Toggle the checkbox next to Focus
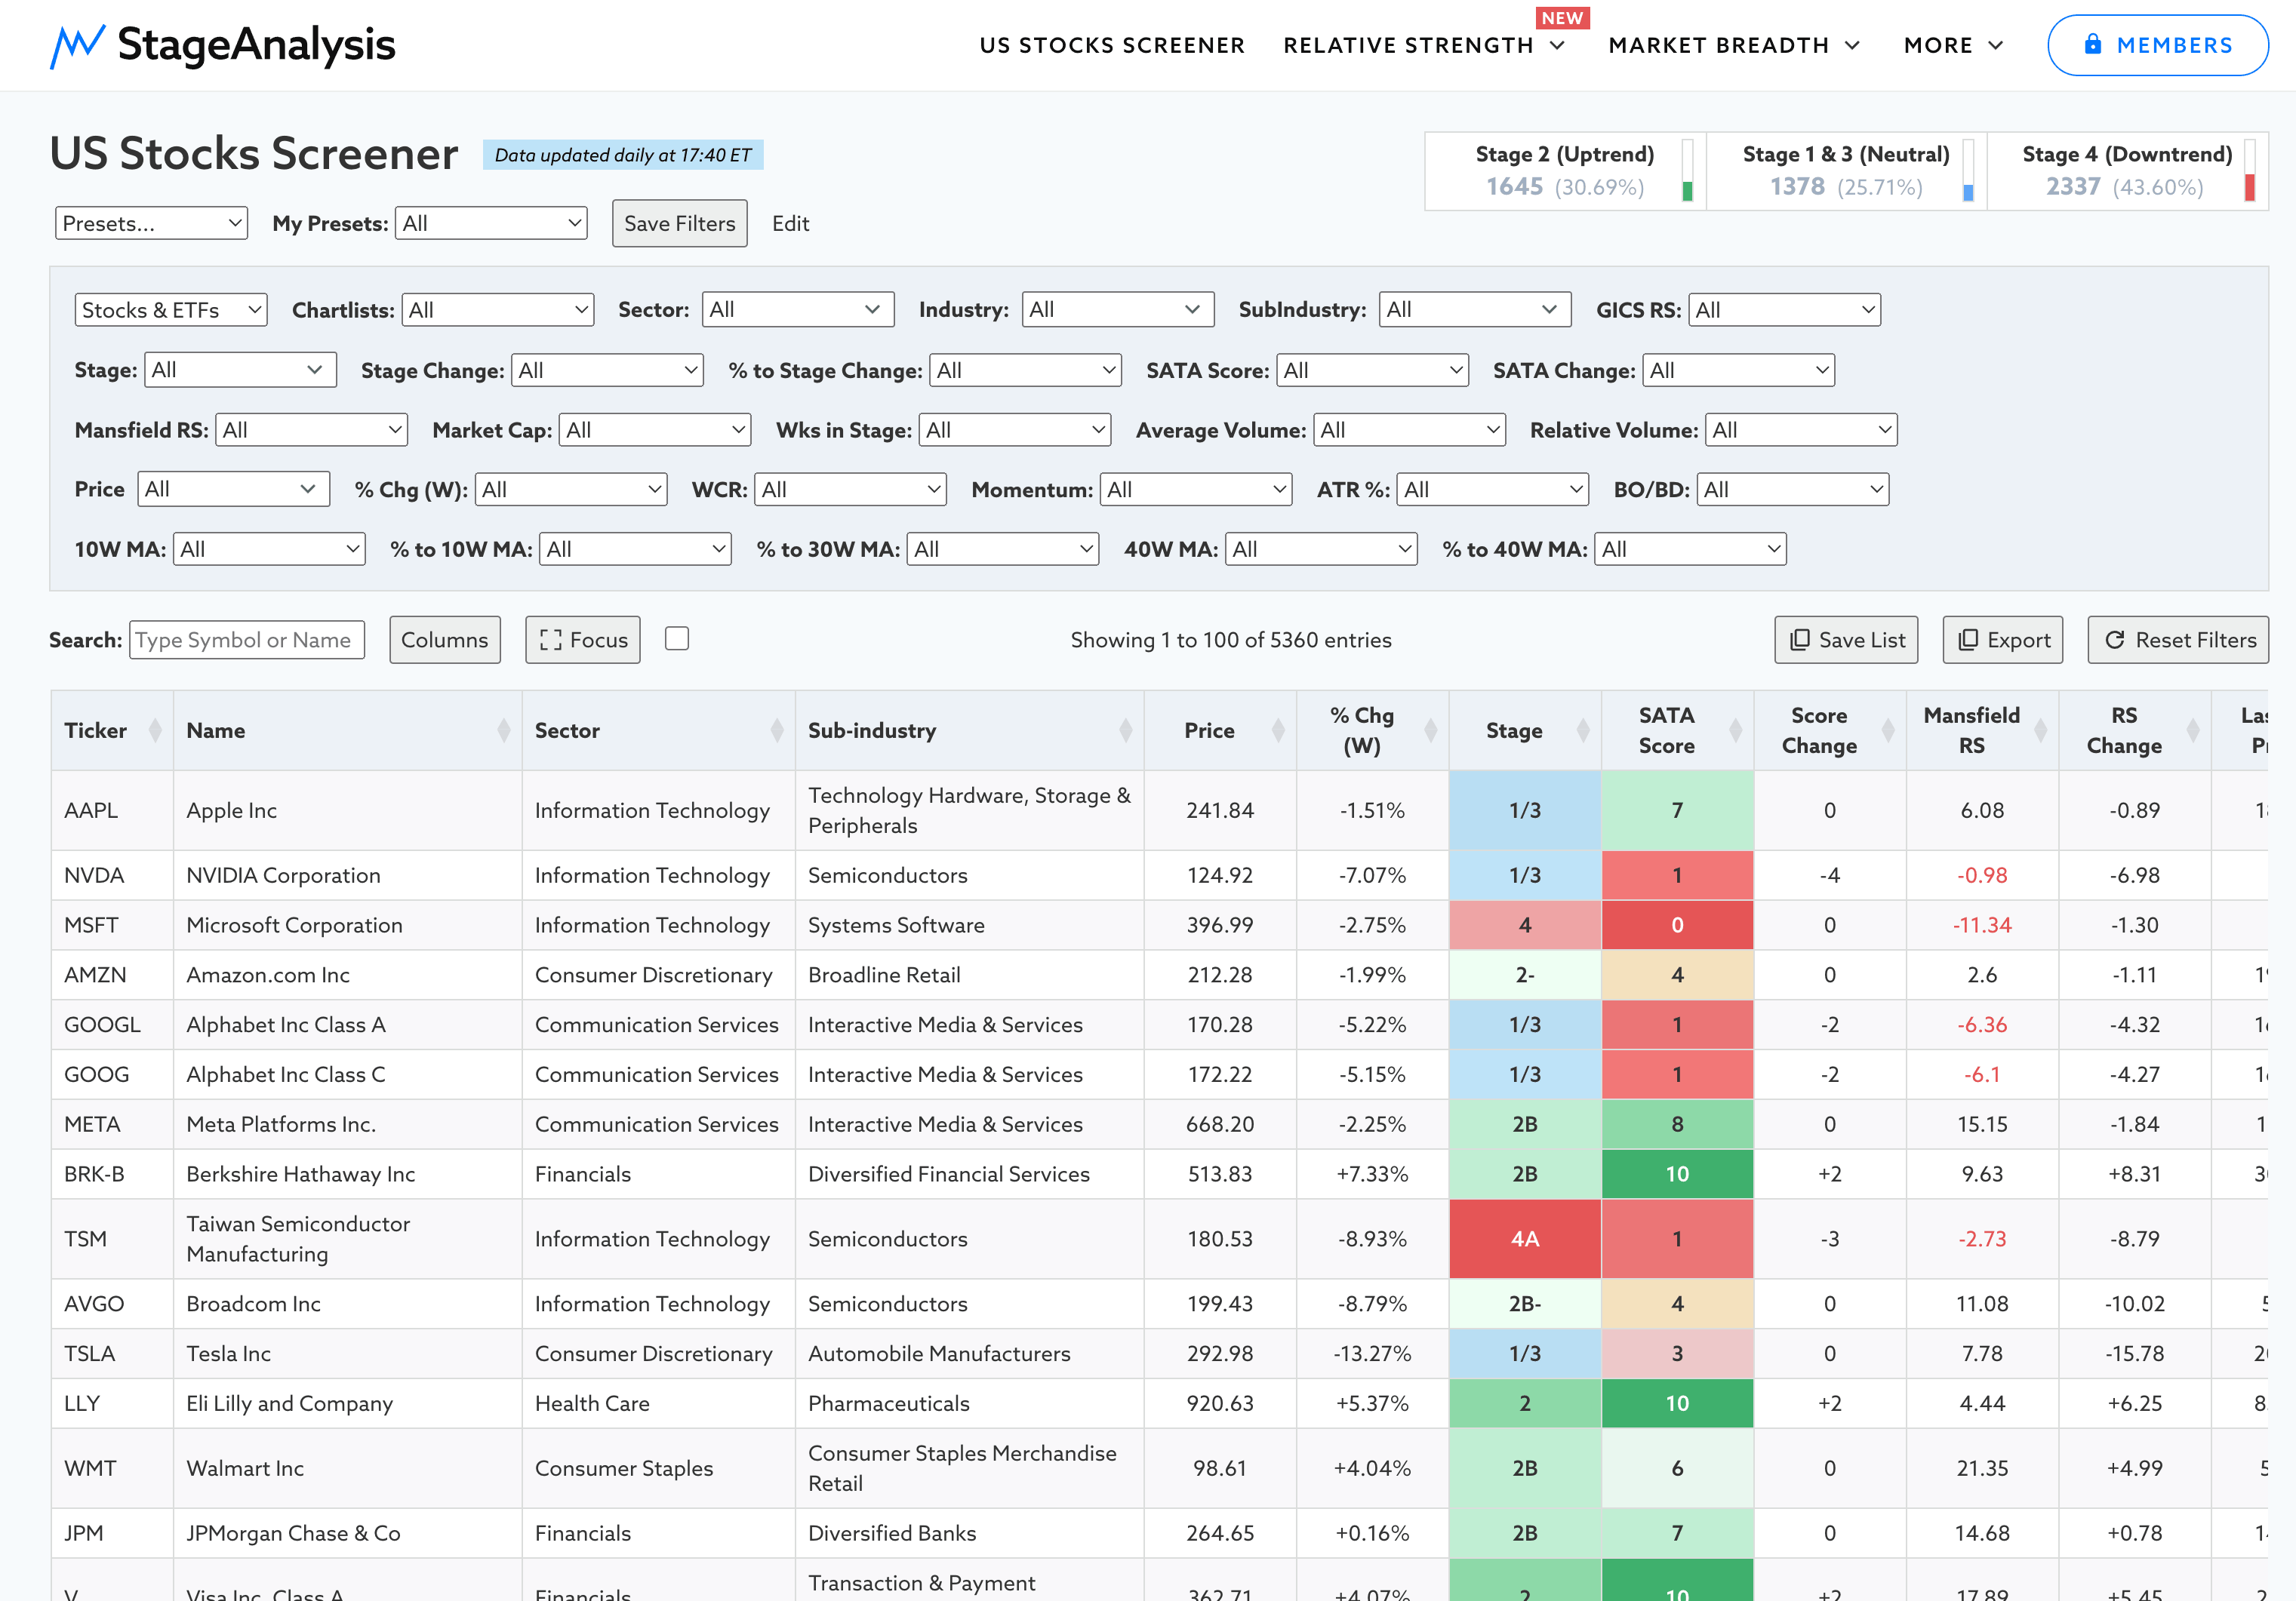 (x=677, y=638)
